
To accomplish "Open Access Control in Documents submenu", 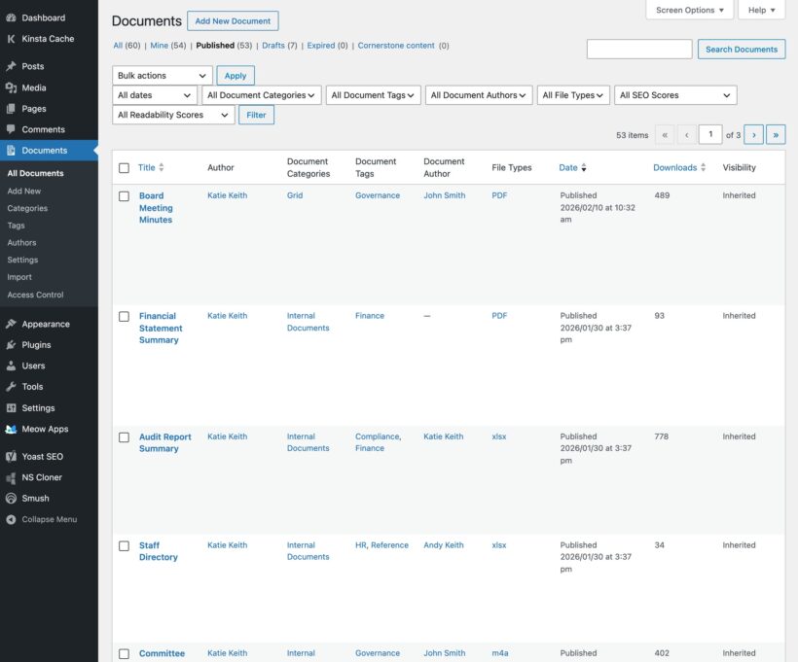I will coord(35,295).
